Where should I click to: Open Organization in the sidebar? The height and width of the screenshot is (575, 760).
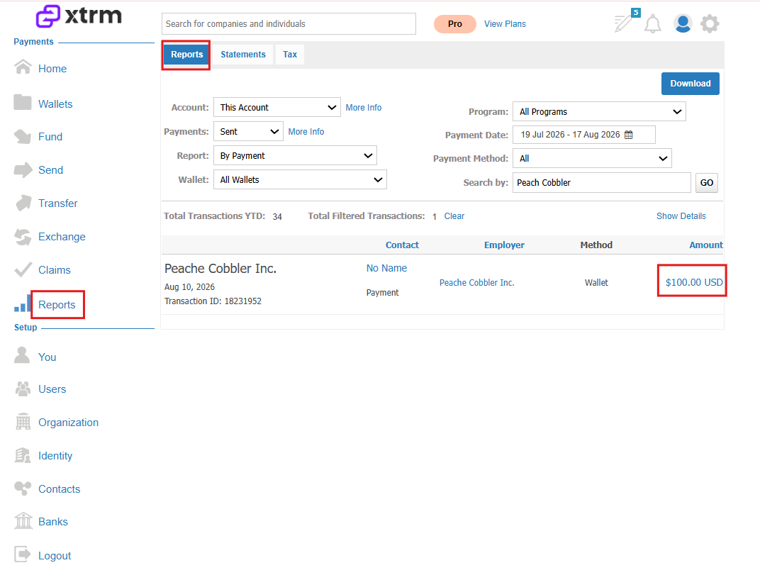(68, 423)
